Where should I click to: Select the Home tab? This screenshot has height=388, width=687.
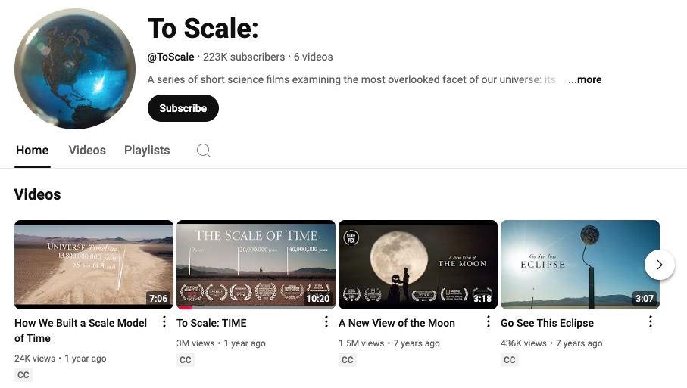[x=33, y=151]
